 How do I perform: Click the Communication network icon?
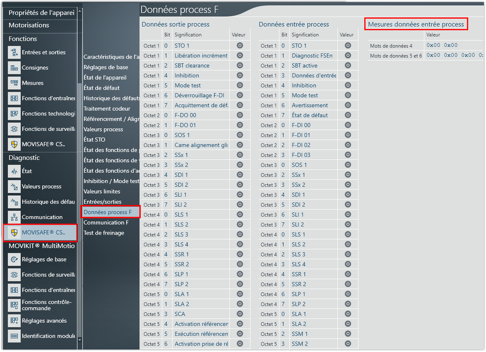pyautogui.click(x=14, y=217)
